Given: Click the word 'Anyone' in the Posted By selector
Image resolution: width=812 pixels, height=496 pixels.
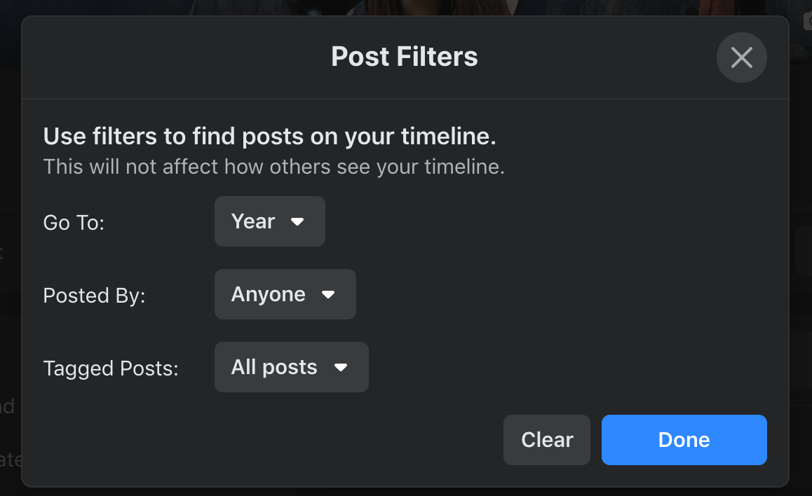Looking at the screenshot, I should point(268,294).
